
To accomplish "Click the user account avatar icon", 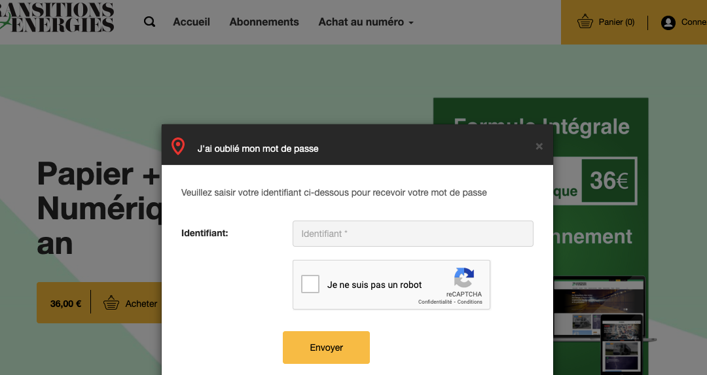I will point(668,23).
